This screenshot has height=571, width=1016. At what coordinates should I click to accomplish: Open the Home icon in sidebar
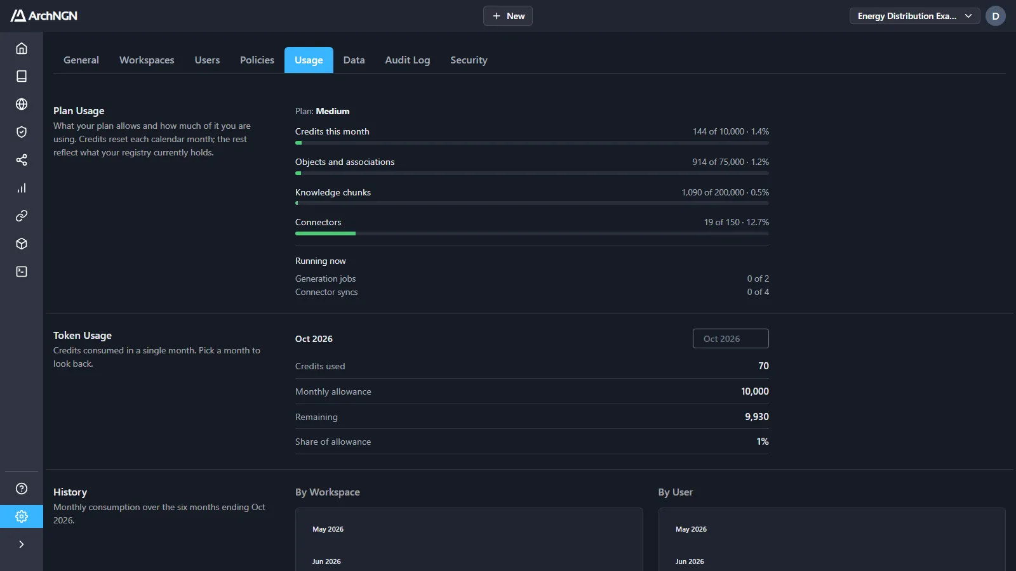22,48
